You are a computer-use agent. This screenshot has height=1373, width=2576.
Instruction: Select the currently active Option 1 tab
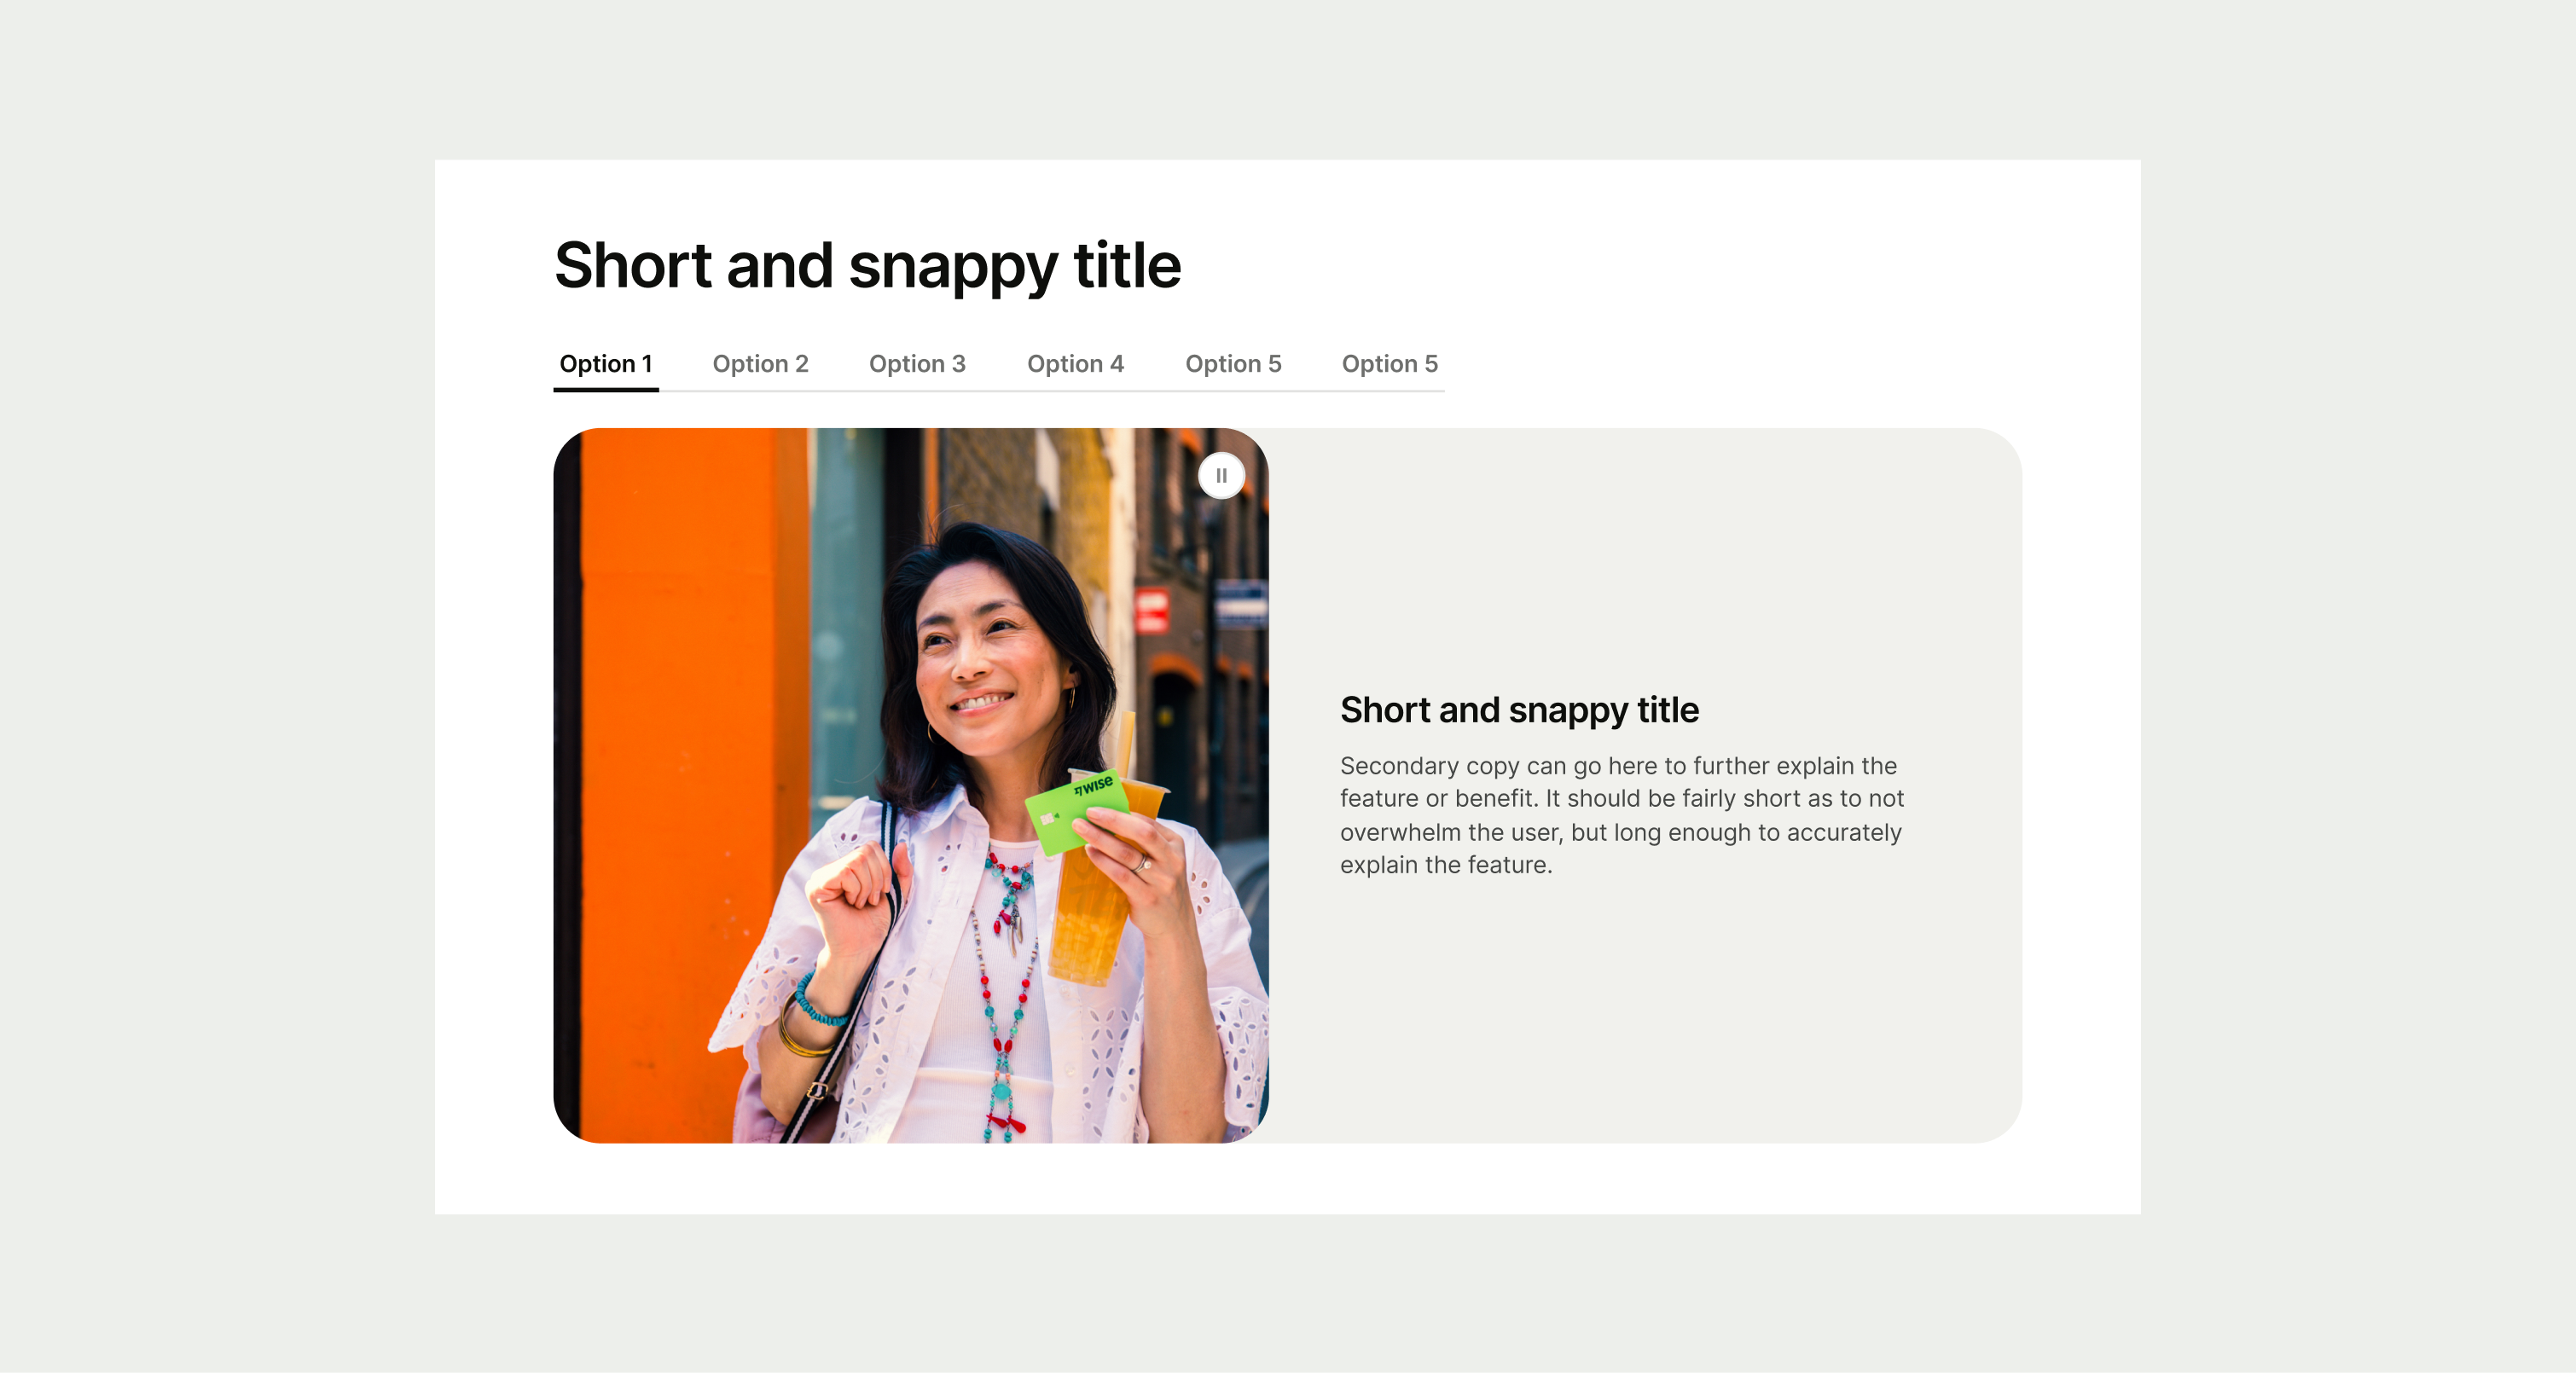(x=605, y=364)
